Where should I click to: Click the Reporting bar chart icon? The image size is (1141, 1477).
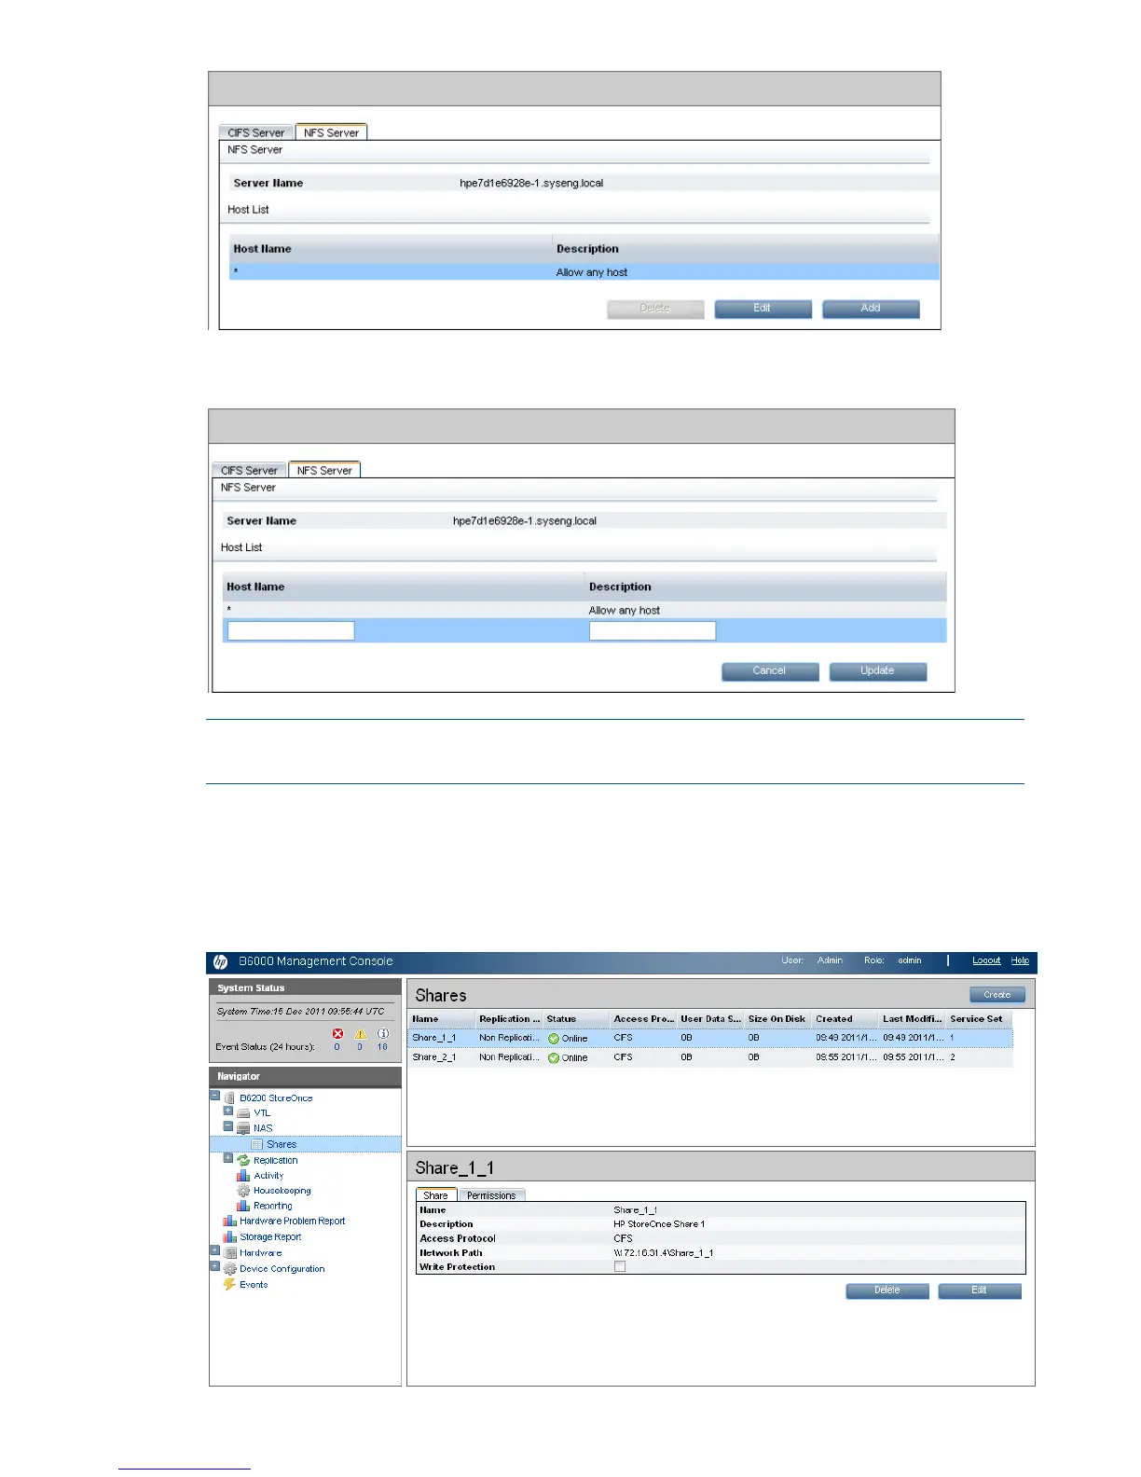(243, 1206)
